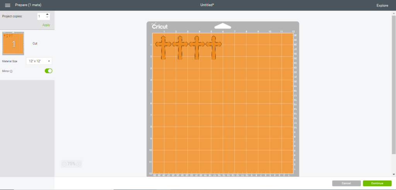
Task: Click the Apply link
Action: click(46, 25)
